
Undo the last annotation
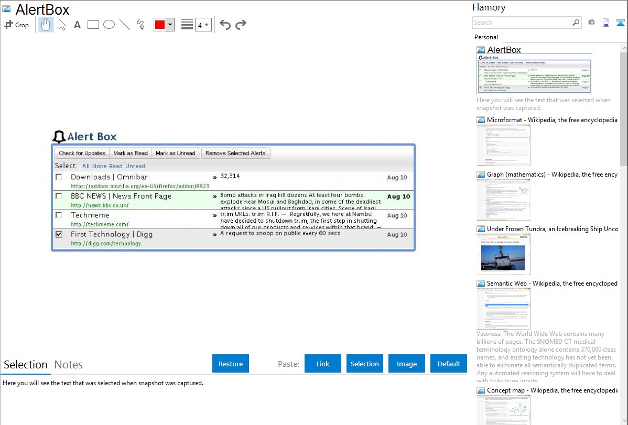point(225,25)
